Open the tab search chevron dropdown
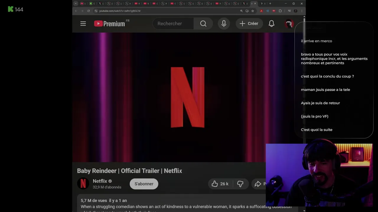 tap(76, 4)
